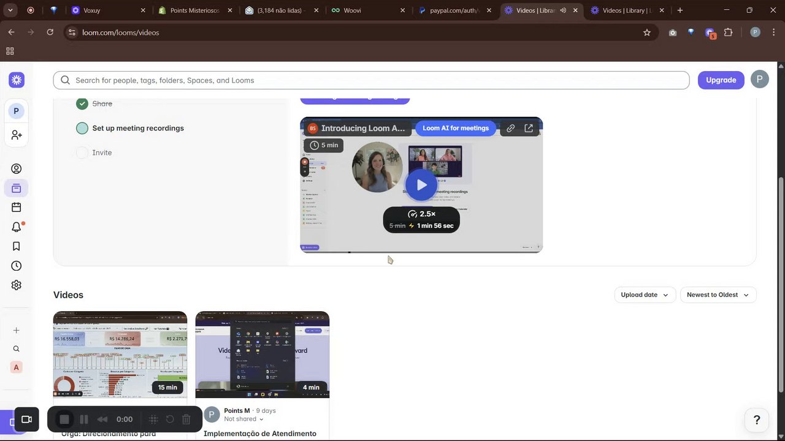Open the notifications bell in sidebar
This screenshot has width=785, height=441.
17,227
